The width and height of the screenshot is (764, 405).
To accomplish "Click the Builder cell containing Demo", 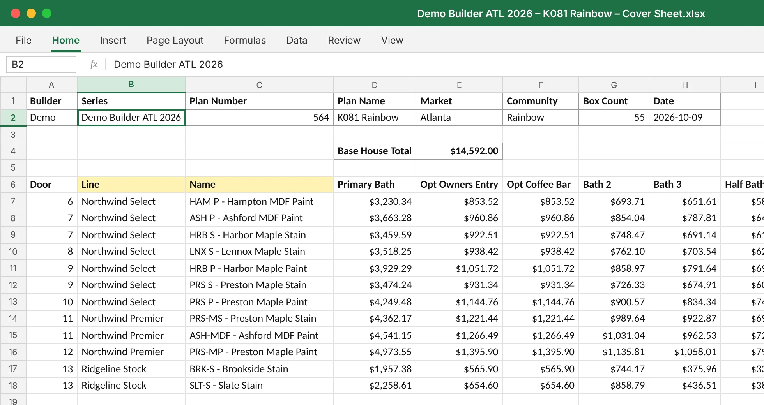I will pos(51,118).
